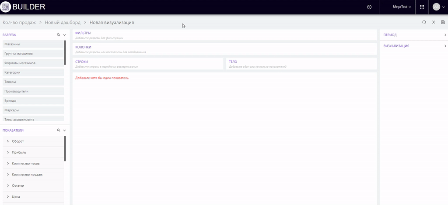Collapse the Разрезы panel with its chevron
This screenshot has width=448, height=206.
click(65, 34)
